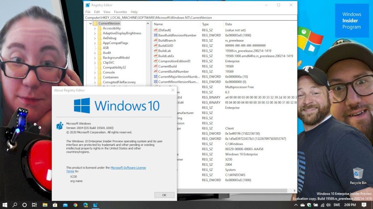Show hidden system tray icons

[296, 205]
